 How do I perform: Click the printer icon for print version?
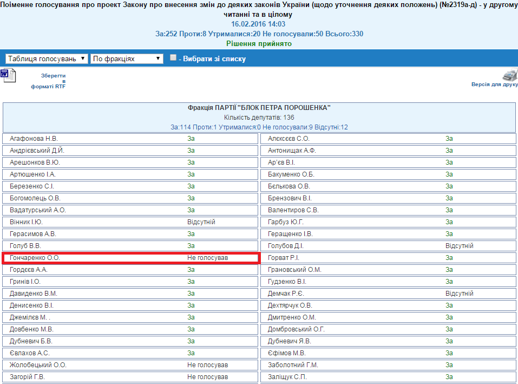click(x=509, y=75)
